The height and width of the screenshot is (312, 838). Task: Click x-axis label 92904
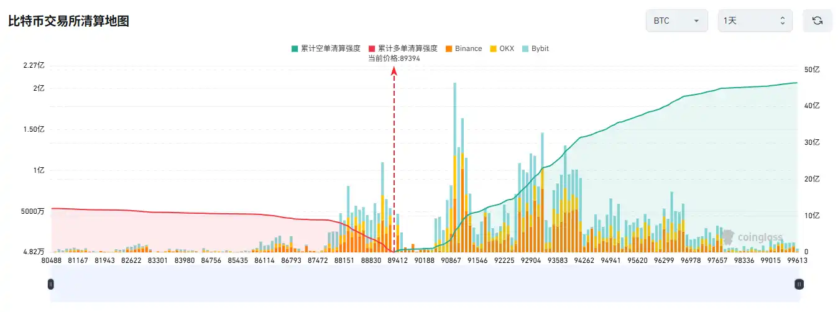(x=531, y=262)
